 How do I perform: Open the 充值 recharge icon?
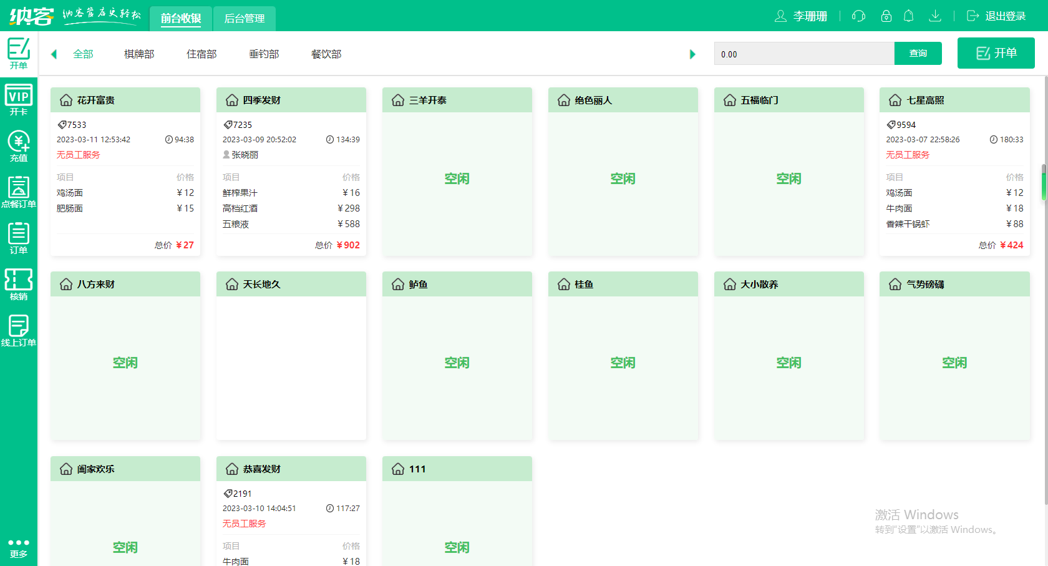coord(18,146)
